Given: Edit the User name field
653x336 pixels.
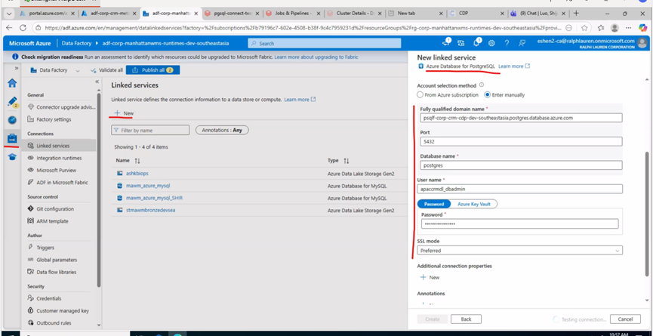Looking at the screenshot, I should (519, 189).
